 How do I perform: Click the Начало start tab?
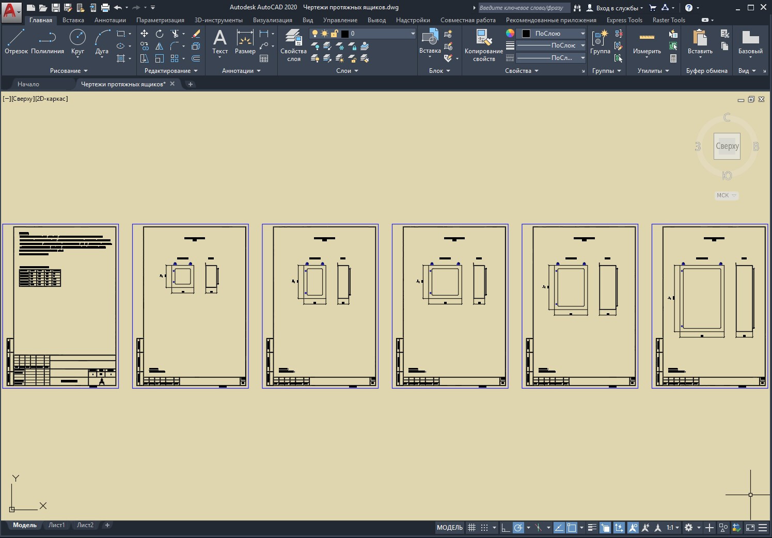[x=28, y=84]
